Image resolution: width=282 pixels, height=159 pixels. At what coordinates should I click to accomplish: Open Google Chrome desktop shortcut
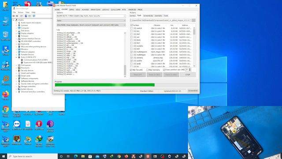6,111
